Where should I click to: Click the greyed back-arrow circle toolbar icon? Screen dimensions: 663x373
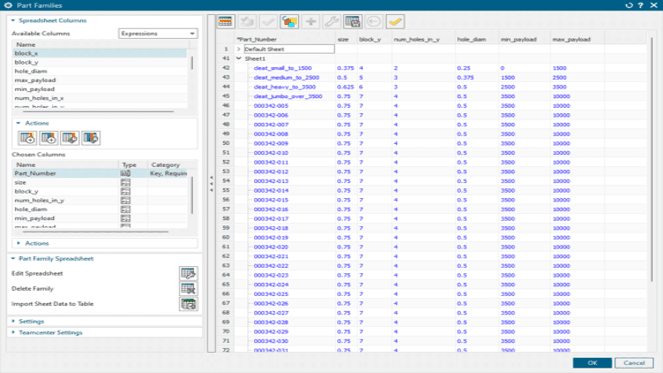(x=373, y=22)
